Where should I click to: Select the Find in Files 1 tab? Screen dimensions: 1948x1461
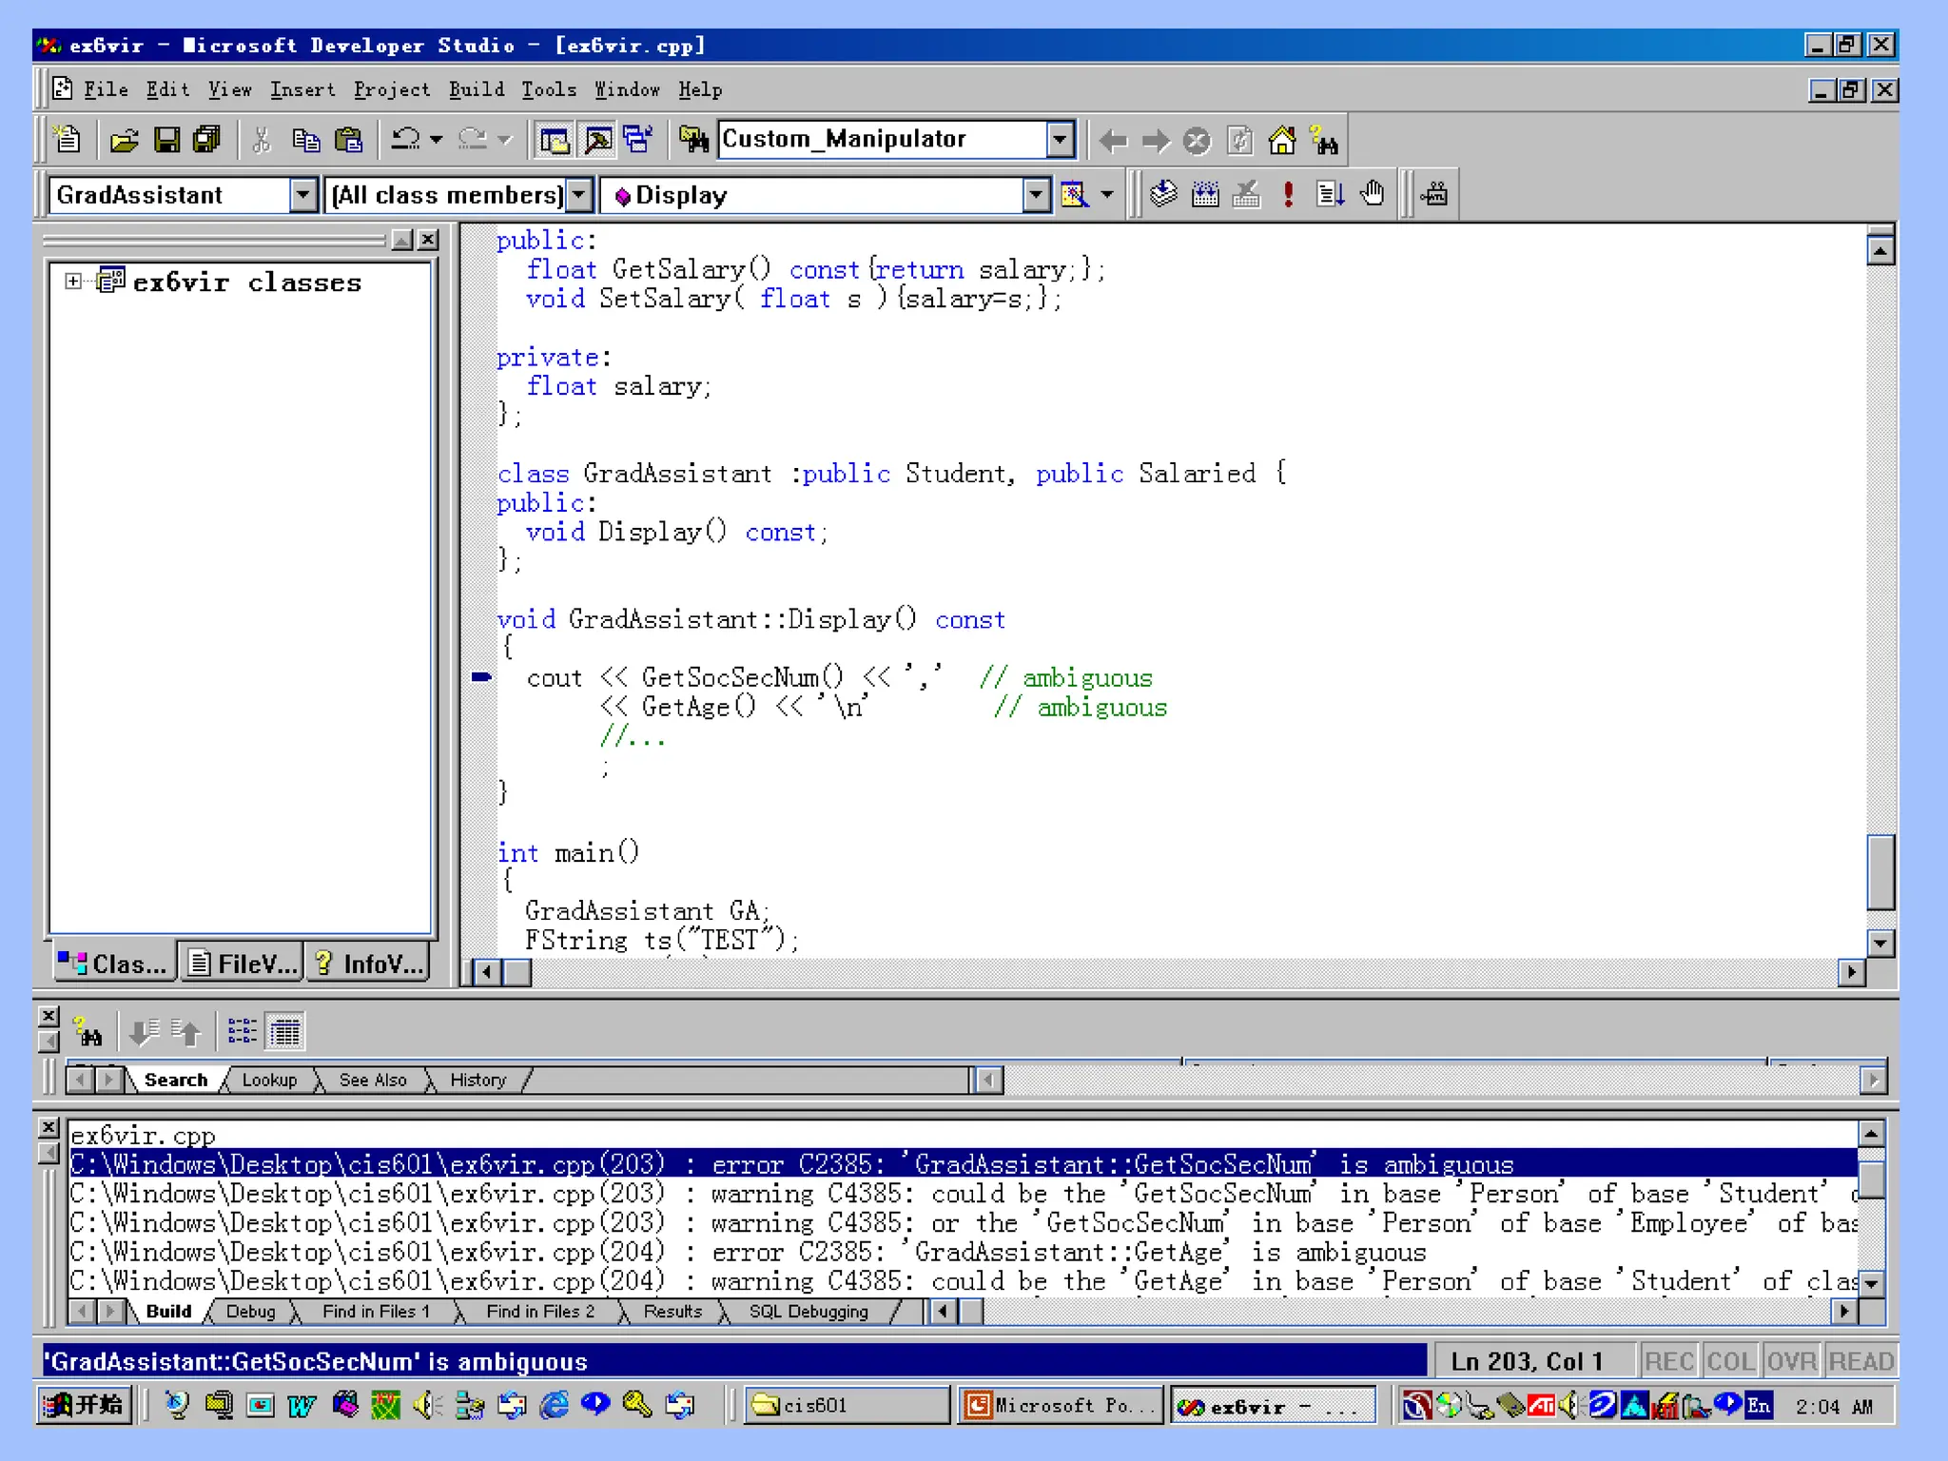click(x=376, y=1312)
